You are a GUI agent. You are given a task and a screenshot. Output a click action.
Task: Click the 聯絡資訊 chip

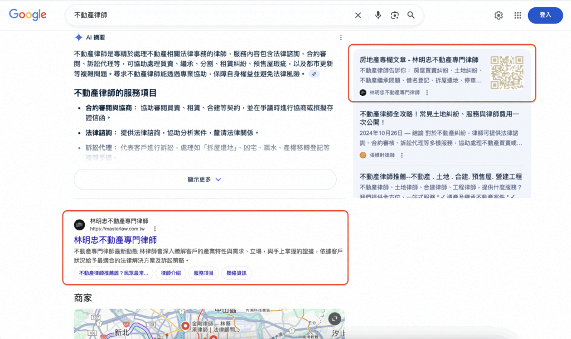(x=236, y=273)
